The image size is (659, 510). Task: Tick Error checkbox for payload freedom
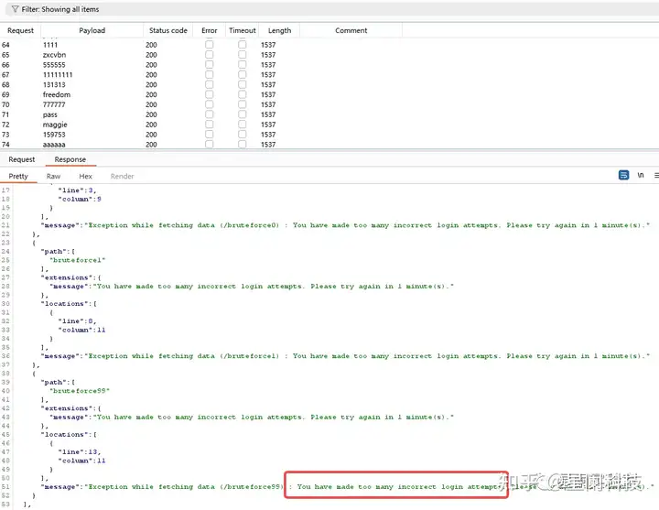pos(210,94)
